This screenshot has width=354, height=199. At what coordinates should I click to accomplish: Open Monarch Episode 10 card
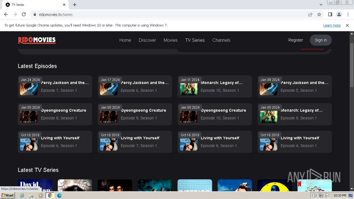215,87
